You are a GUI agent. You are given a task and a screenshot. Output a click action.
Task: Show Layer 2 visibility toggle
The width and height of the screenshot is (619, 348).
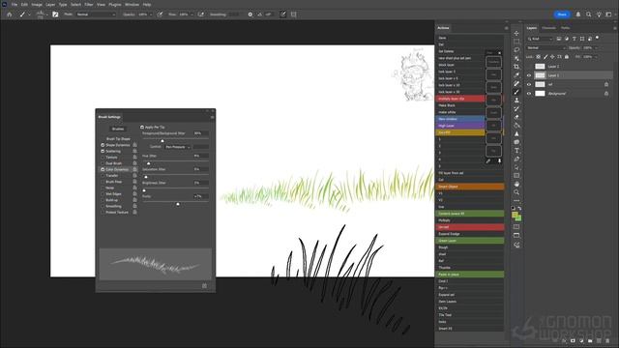pos(529,67)
